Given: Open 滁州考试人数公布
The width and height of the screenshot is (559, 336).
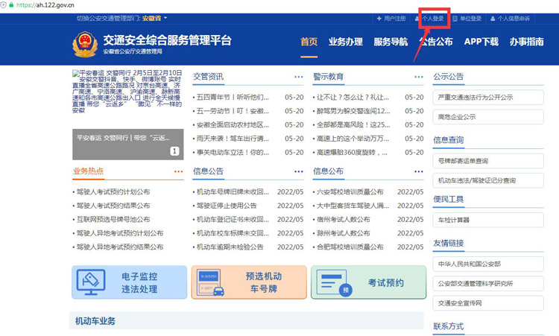Looking at the screenshot, I should pos(344,233).
